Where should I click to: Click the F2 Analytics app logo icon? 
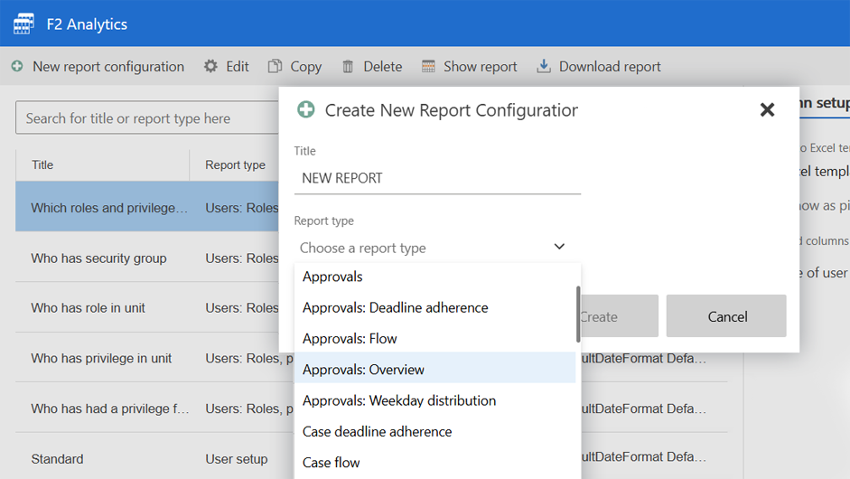click(23, 23)
